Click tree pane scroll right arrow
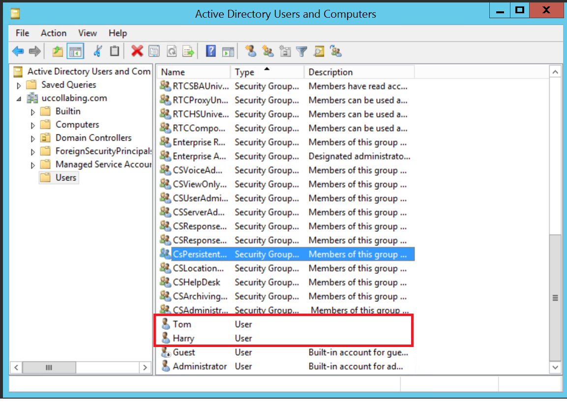 pyautogui.click(x=145, y=367)
